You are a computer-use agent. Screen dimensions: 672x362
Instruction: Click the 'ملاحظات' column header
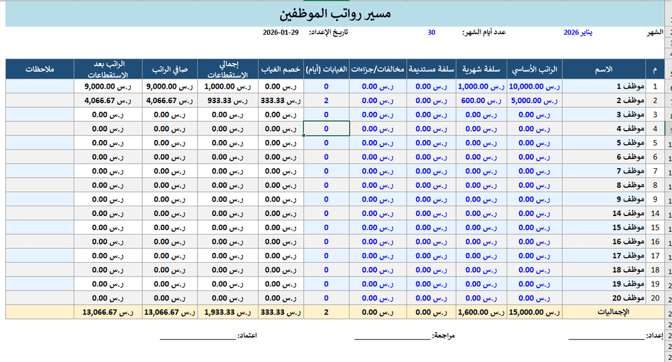[41, 69]
